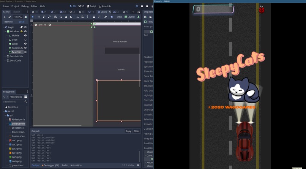This screenshot has height=169, width=306.
Task: Open the Debug menu
Action: tap(25, 6)
